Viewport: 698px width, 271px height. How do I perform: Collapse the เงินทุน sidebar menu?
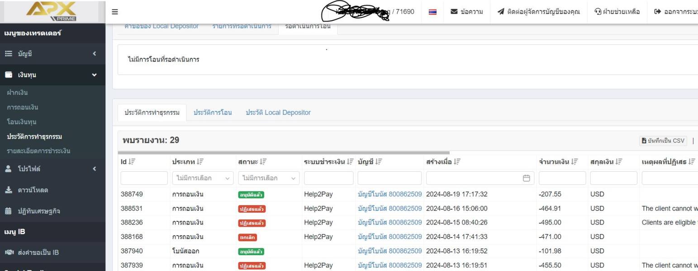[x=52, y=75]
